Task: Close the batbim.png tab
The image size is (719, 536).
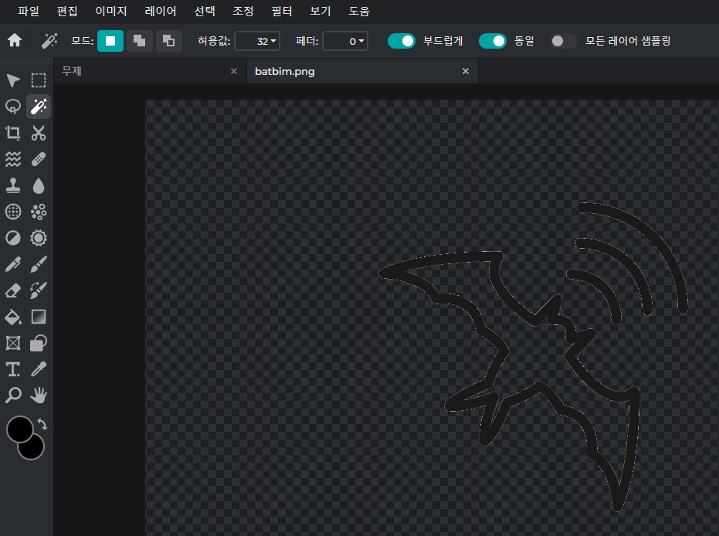Action: click(466, 71)
